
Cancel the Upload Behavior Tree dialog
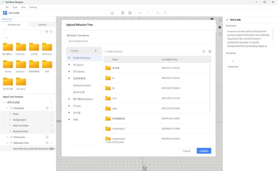[x=186, y=151]
